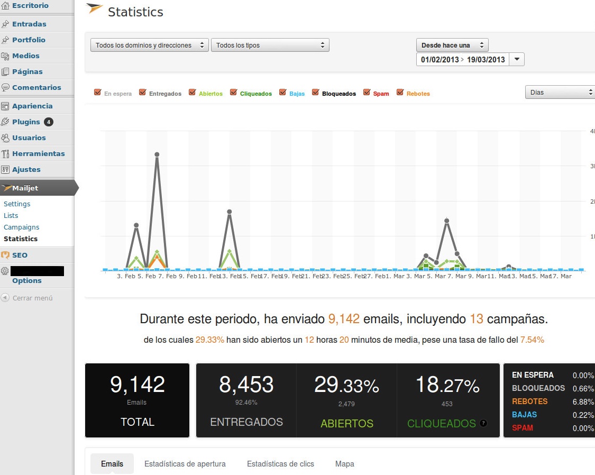Viewport: 595px width, 475px height.
Task: Click the Herramientas tools icon
Action: [5, 154]
